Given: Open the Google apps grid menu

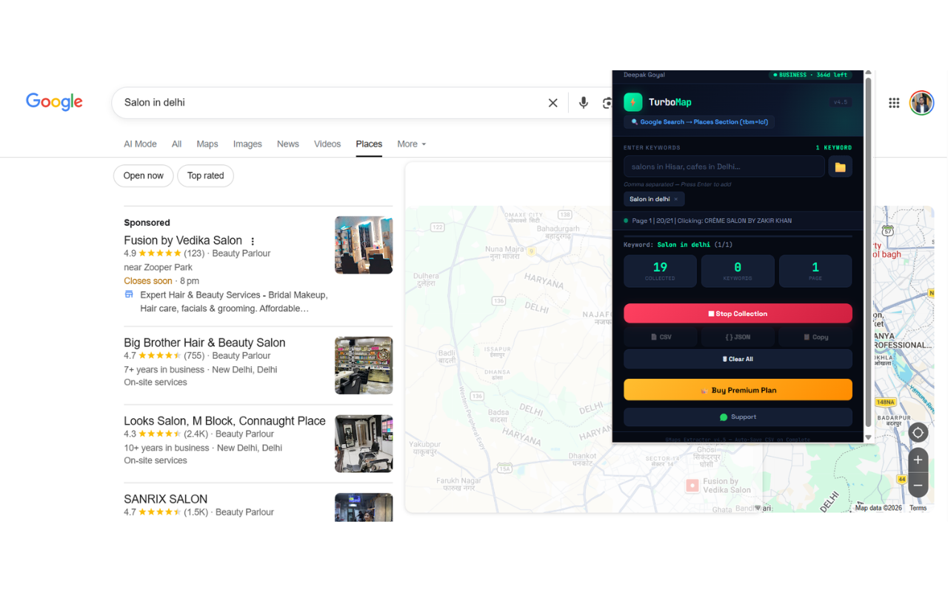Looking at the screenshot, I should 894,102.
